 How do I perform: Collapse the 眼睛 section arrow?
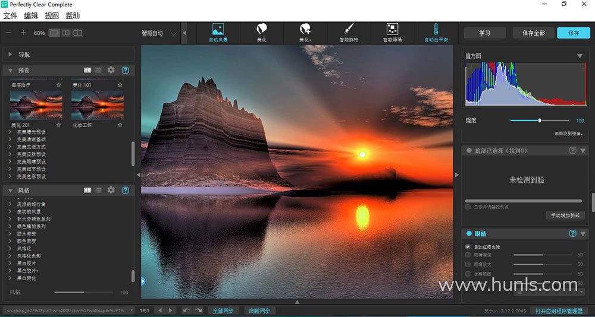tap(583, 234)
